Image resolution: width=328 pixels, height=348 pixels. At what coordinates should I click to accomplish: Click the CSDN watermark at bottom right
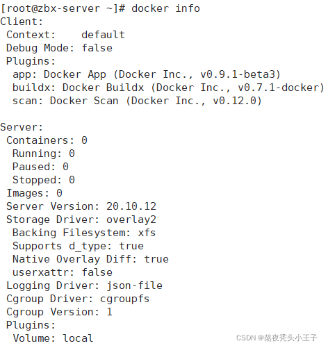coord(277,338)
